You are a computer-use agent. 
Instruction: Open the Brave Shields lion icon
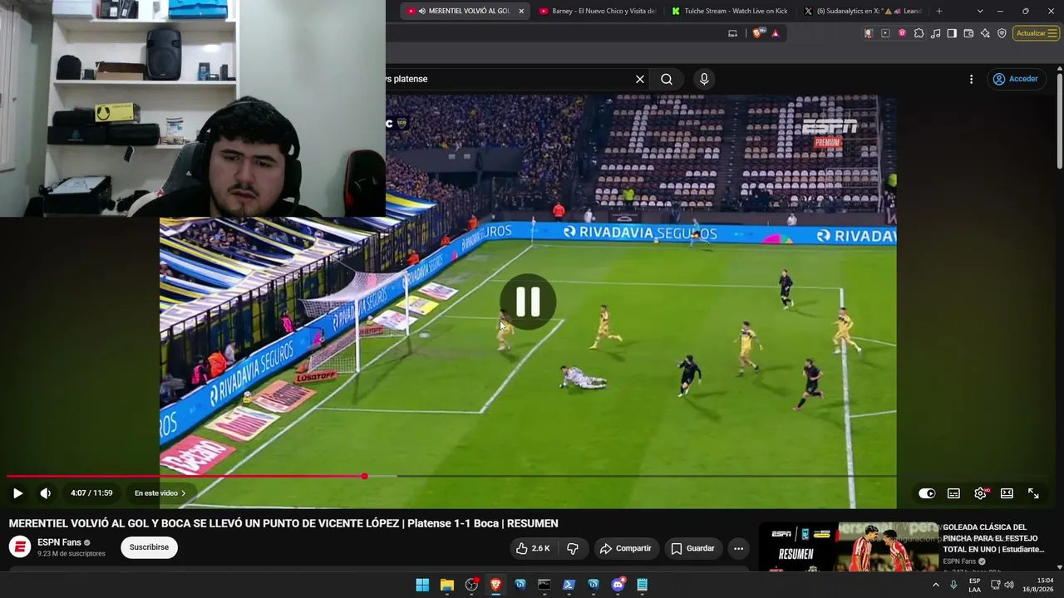point(757,33)
